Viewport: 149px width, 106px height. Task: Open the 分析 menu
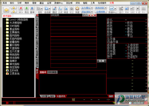pos(20,3)
